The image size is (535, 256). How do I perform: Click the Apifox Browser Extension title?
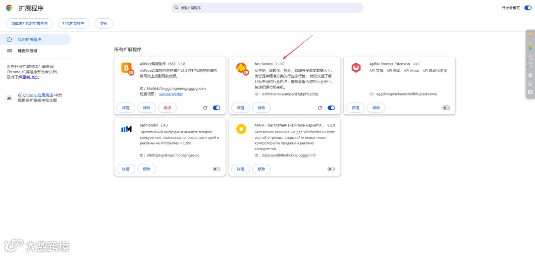(x=389, y=64)
